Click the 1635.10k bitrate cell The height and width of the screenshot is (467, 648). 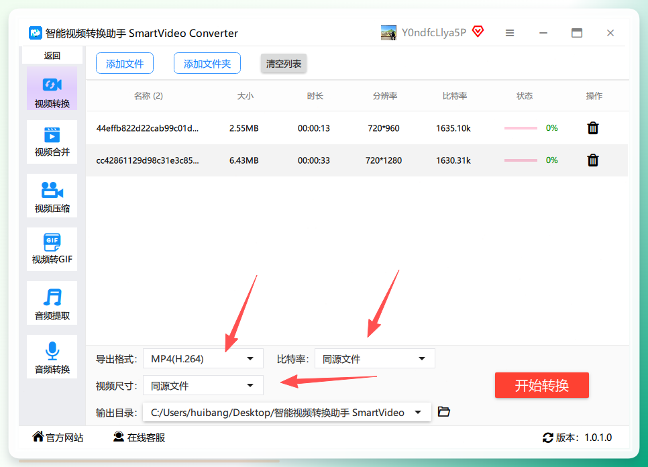tap(453, 128)
